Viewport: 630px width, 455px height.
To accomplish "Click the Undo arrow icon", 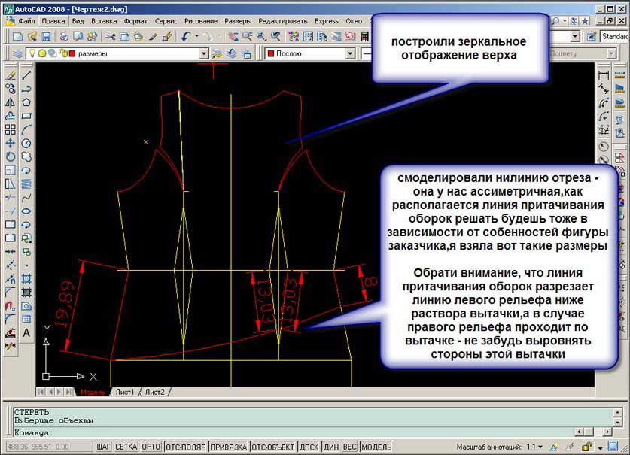I will point(186,36).
